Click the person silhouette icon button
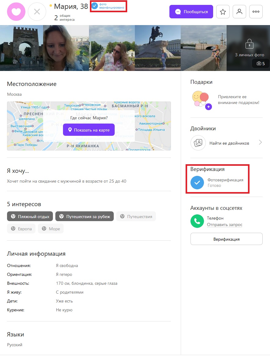Image resolution: width=270 pixels, height=356 pixels. [239, 12]
